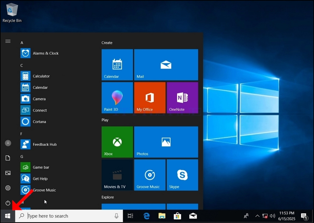This screenshot has width=314, height=223.
Task: Open Settings gear in Start sidebar
Action: point(8,188)
